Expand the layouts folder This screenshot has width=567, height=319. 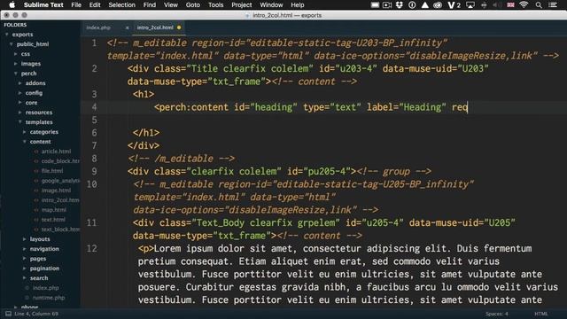[24, 239]
